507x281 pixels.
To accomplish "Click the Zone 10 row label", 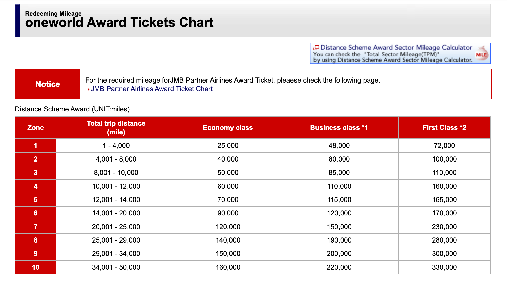I will coord(35,267).
